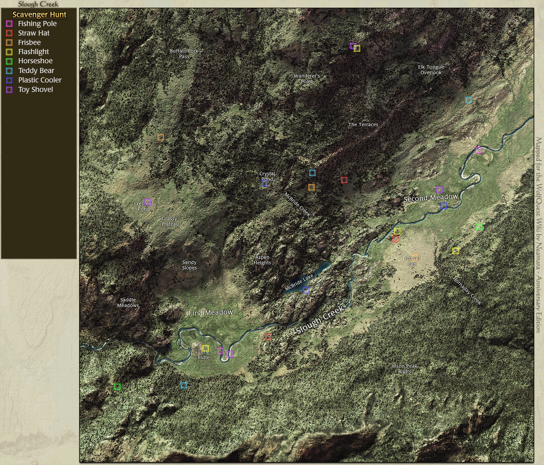Click the 'Fishing Pole' legend label
Viewport: 544px width, 465px height.
click(x=37, y=24)
